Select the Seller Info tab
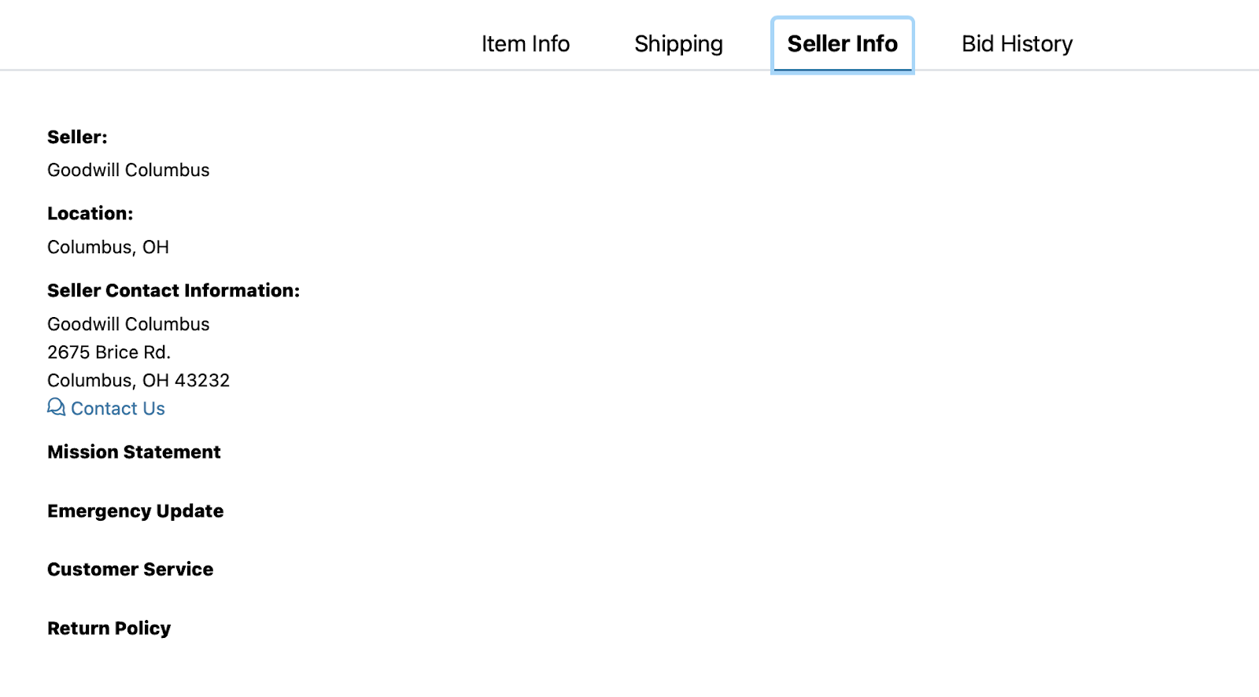The width and height of the screenshot is (1259, 697). (842, 44)
